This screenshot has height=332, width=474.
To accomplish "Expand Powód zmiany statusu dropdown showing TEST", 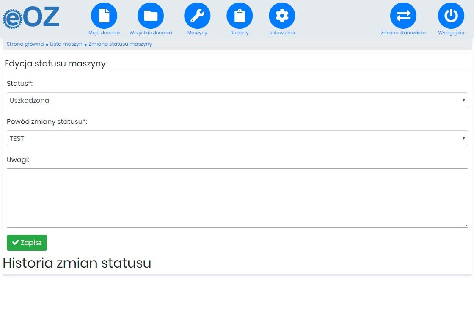I will pyautogui.click(x=237, y=138).
